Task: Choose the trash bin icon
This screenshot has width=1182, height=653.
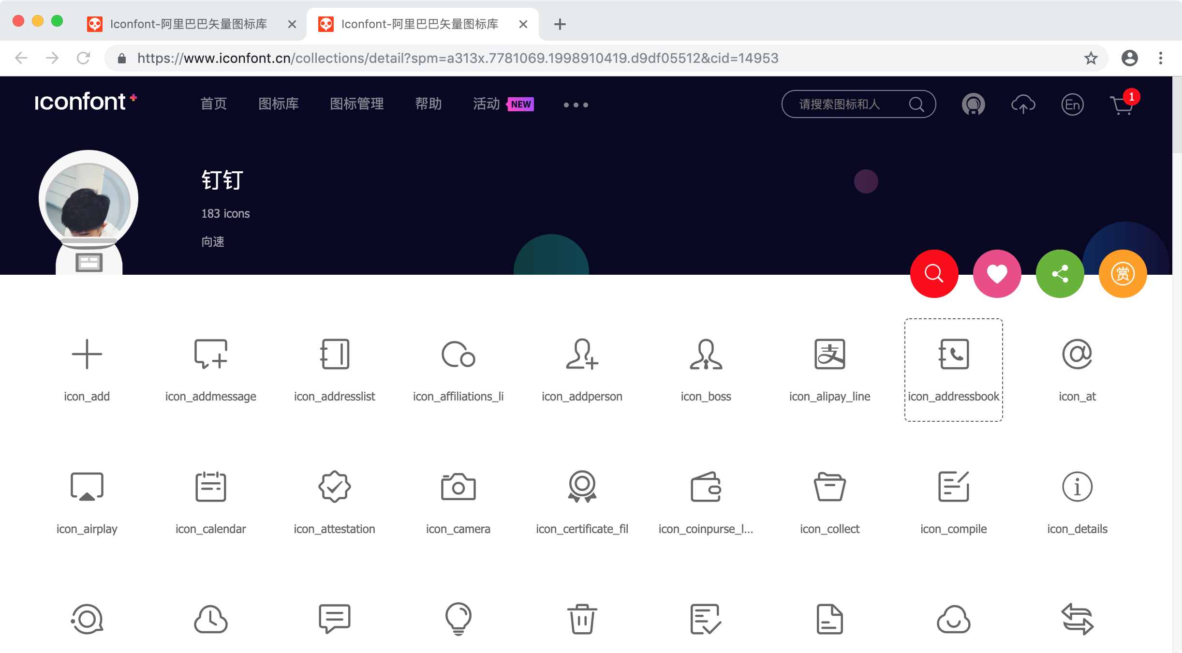Action: tap(582, 619)
